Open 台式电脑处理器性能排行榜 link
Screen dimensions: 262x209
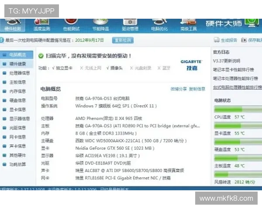238,88
